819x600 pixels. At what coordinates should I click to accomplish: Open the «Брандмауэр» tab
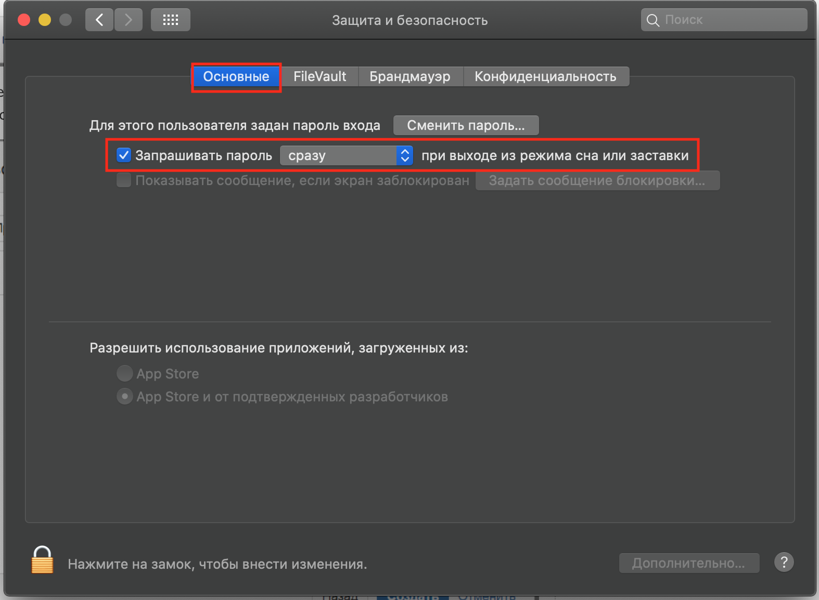(x=410, y=76)
